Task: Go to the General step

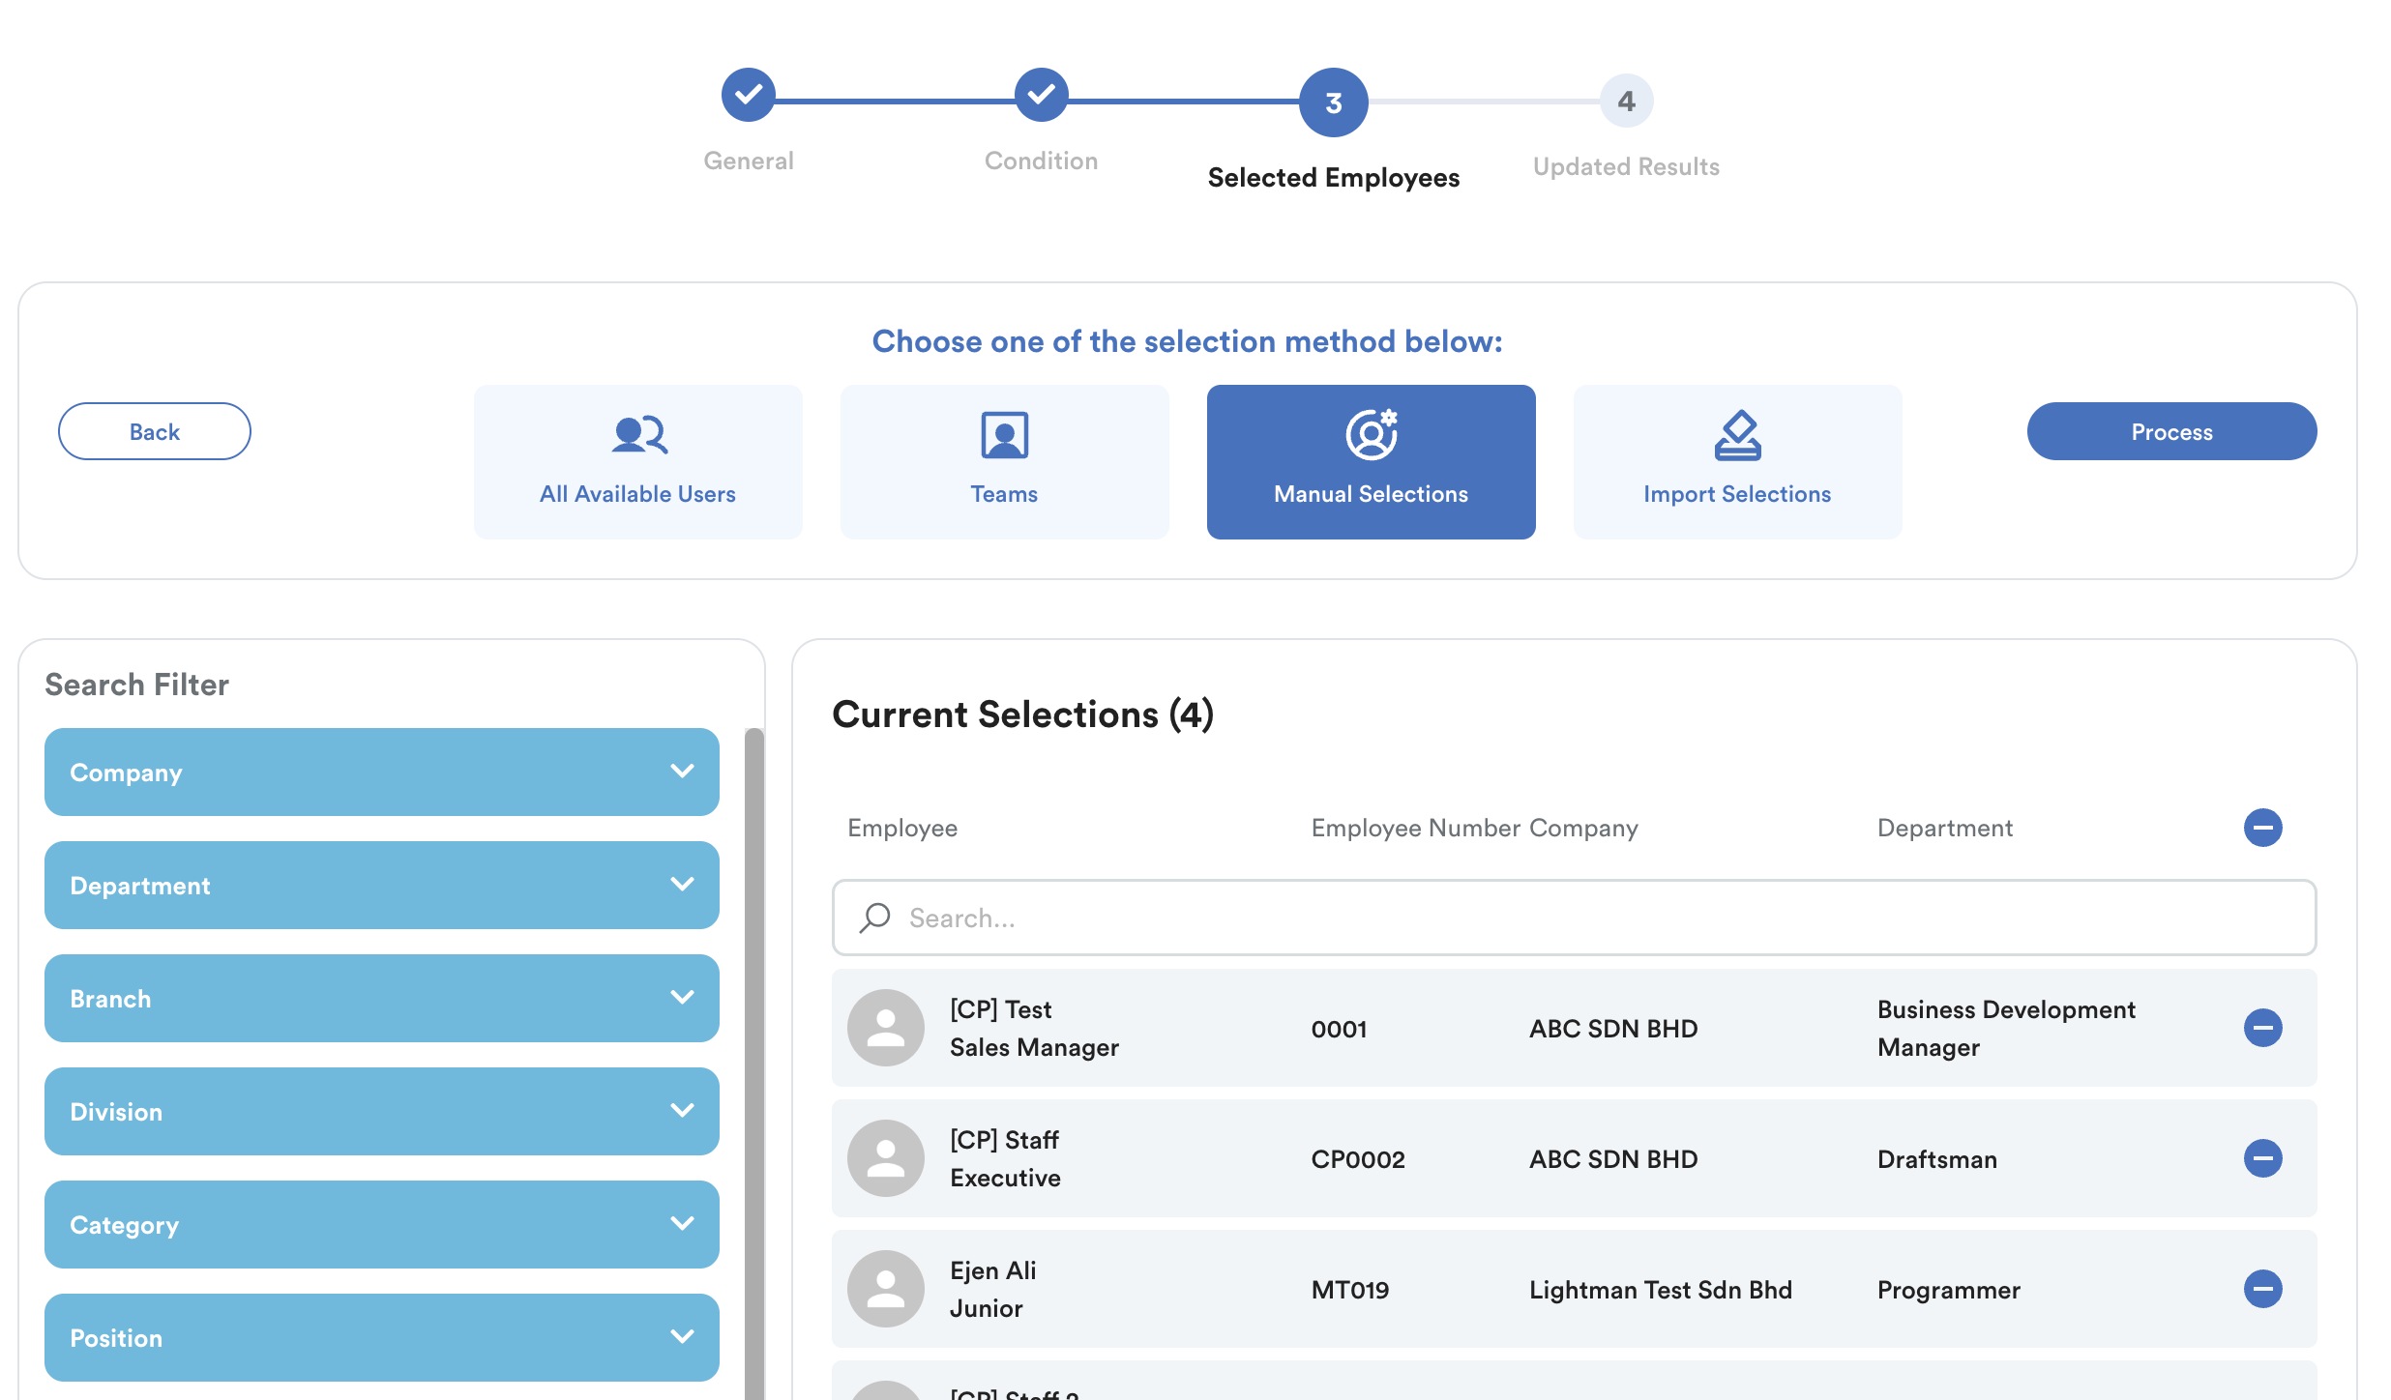Action: tap(748, 96)
